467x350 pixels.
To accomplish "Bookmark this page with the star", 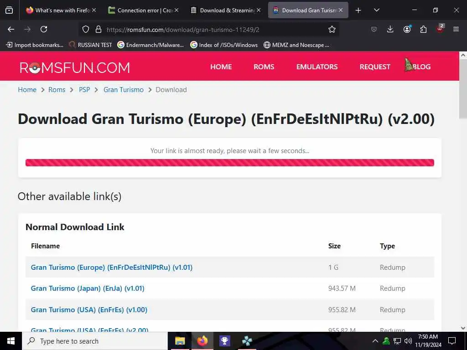I will [332, 29].
